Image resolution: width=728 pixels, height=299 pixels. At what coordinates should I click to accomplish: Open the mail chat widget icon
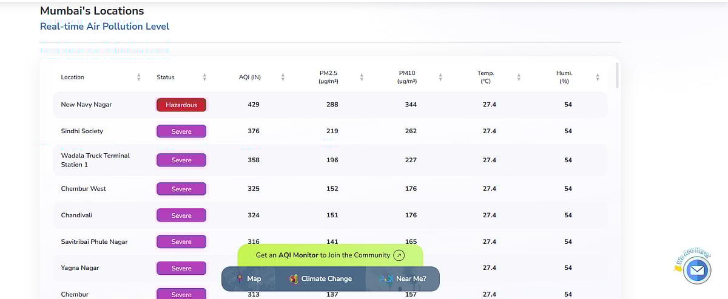[x=696, y=271]
